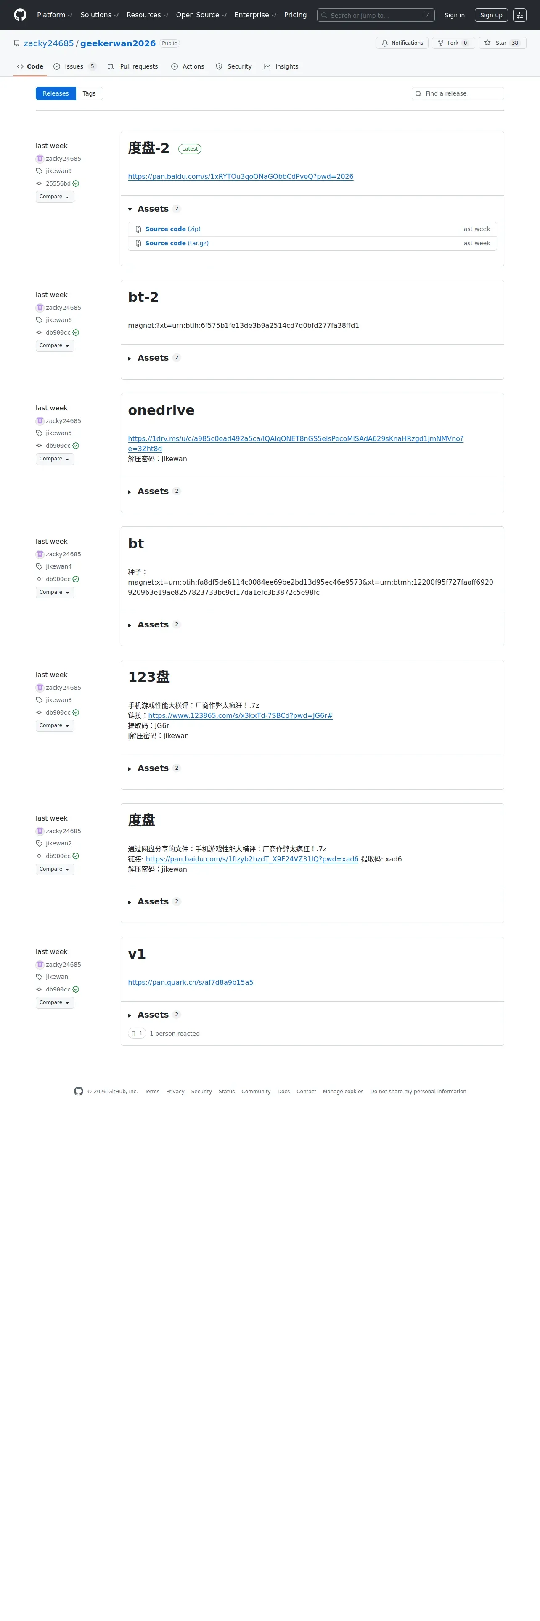Open commit 25556bd

coord(58,184)
